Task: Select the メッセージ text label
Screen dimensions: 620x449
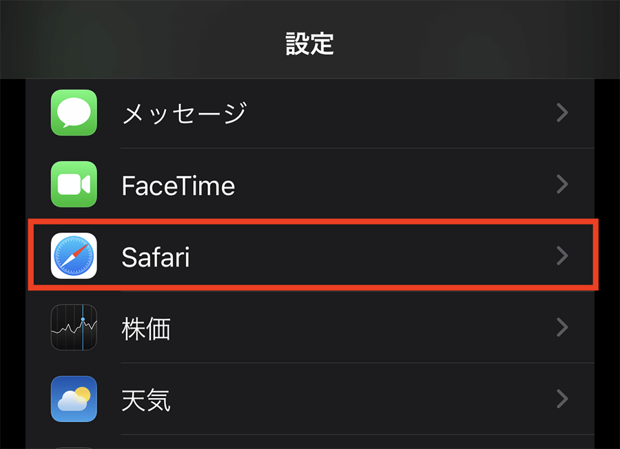Action: [x=183, y=112]
